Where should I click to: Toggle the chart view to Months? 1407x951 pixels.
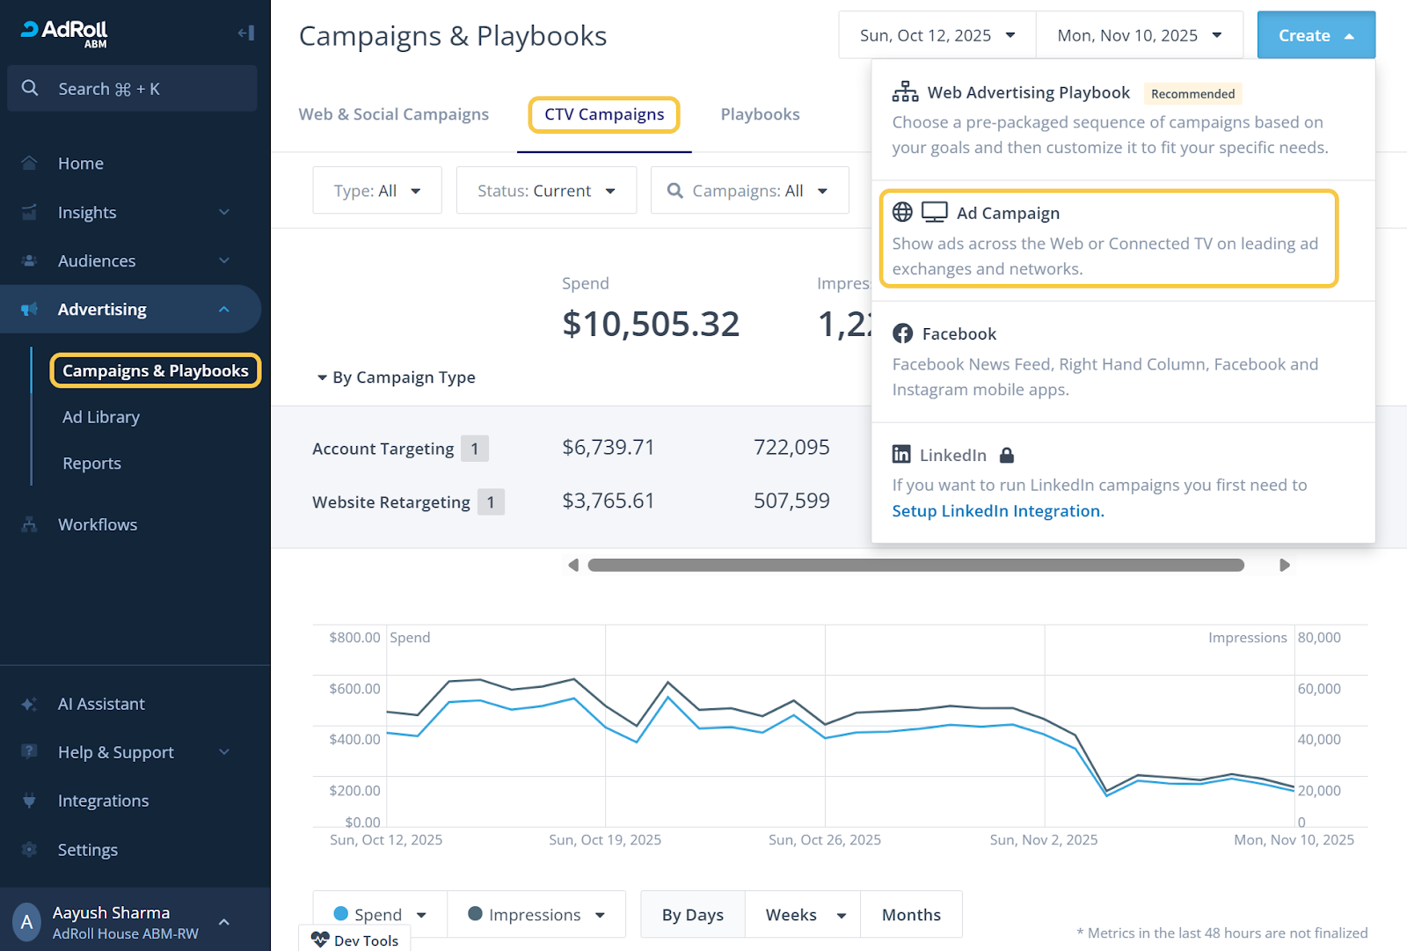click(911, 915)
